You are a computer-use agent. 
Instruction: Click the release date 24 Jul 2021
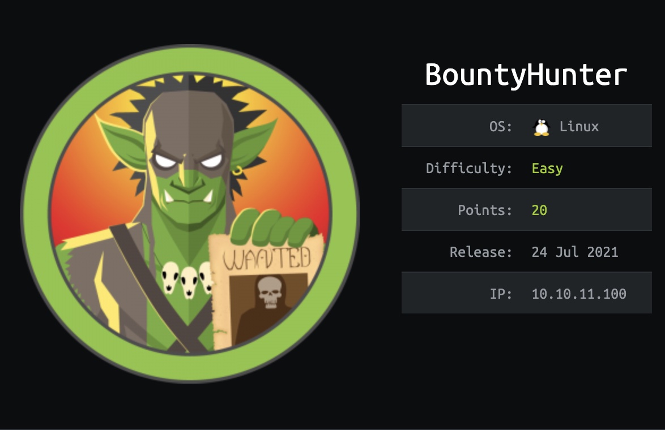[x=575, y=252]
